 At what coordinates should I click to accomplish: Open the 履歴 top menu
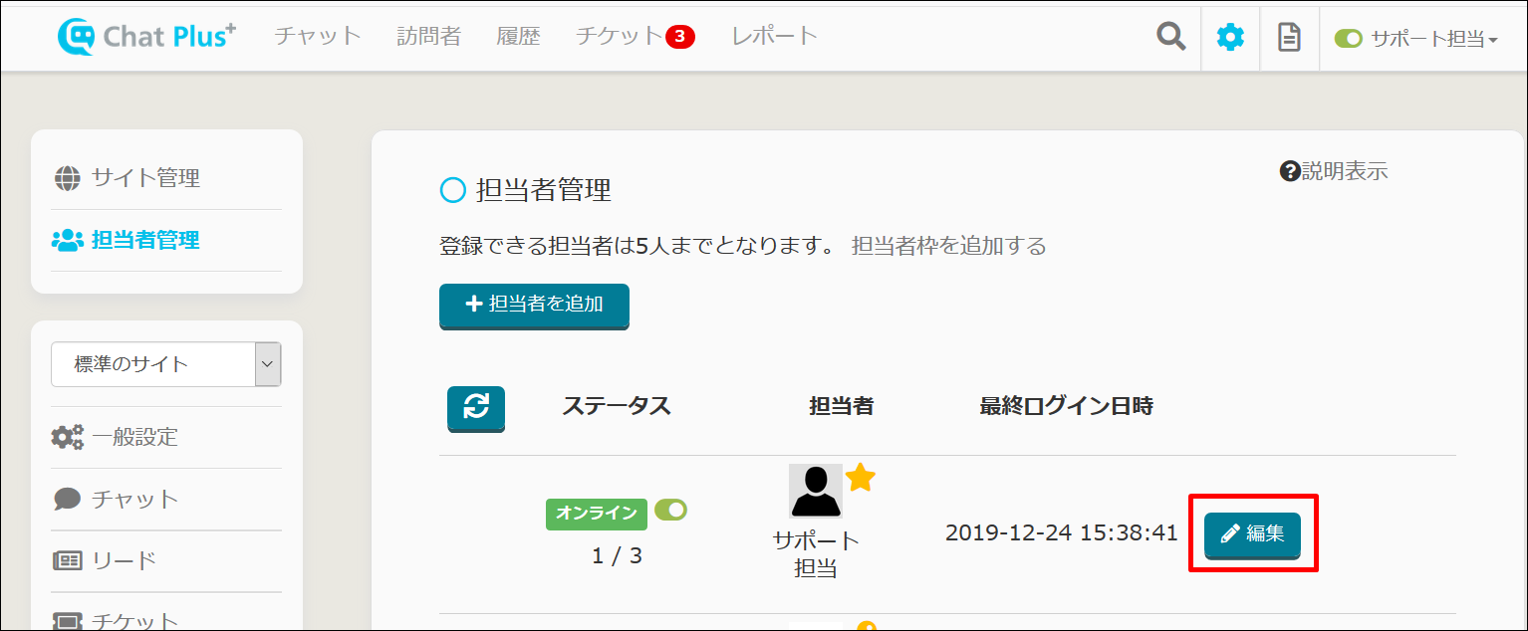[518, 36]
